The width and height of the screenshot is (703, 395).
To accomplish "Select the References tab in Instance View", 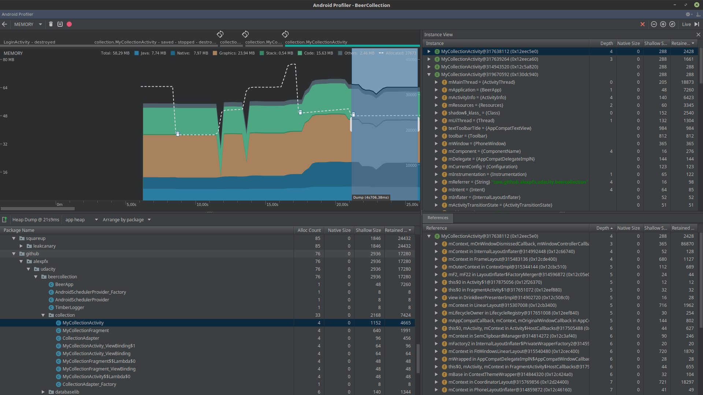I will point(438,218).
